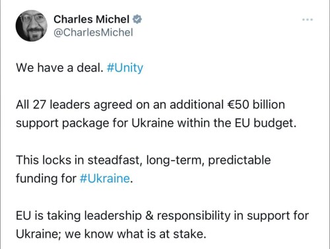Click the '€50 billion' amount in the tweet
330x249 pixels.
(256, 104)
